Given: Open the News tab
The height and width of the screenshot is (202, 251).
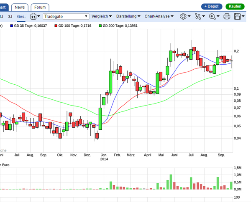Looking at the screenshot, I should pos(20,8).
